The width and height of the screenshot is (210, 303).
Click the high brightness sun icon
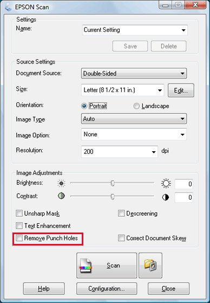pos(166,183)
